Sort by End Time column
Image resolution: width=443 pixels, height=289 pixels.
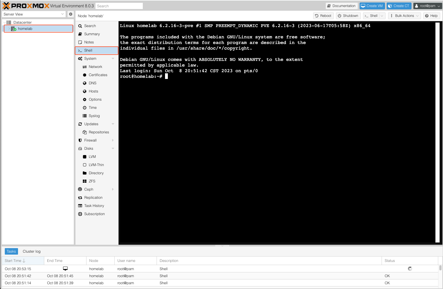pyautogui.click(x=65, y=261)
